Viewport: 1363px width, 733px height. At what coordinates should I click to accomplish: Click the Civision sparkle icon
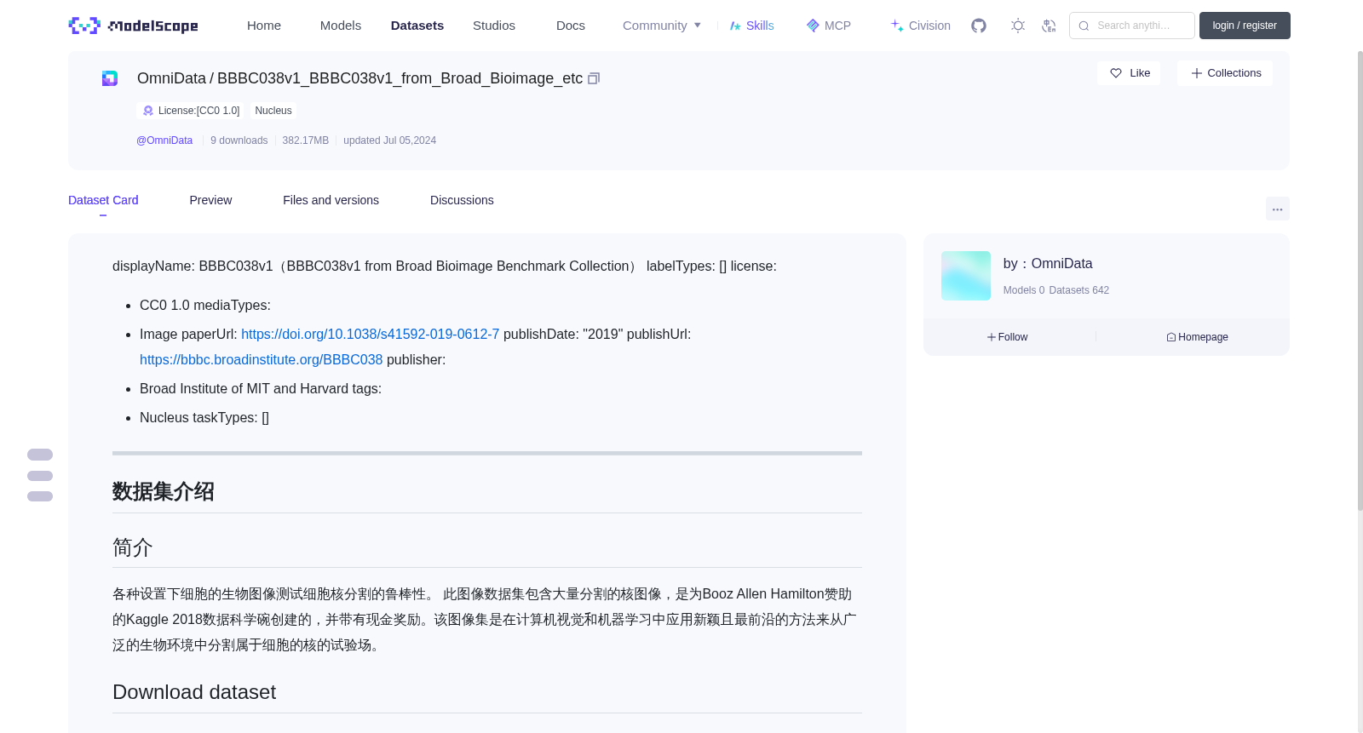tap(897, 26)
